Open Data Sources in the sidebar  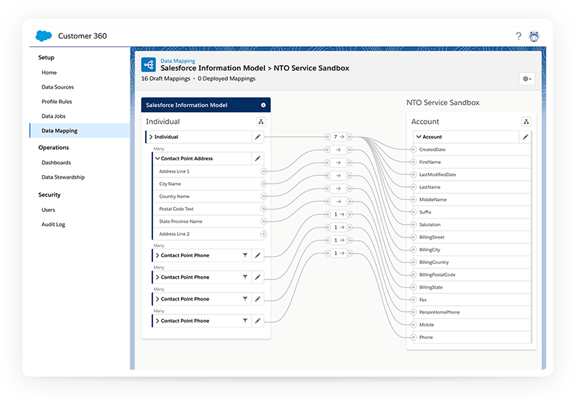(x=57, y=88)
